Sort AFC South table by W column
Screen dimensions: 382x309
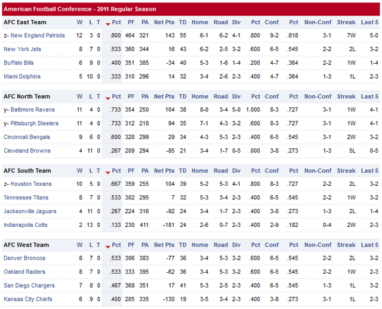pyautogui.click(x=79, y=171)
